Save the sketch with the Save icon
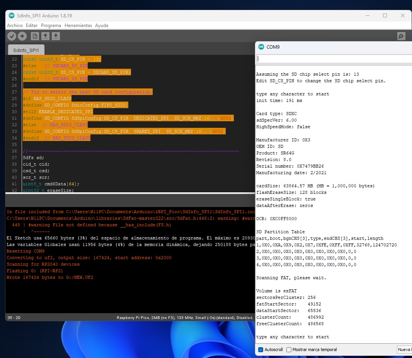This screenshot has height=358, width=412. pos(56,36)
